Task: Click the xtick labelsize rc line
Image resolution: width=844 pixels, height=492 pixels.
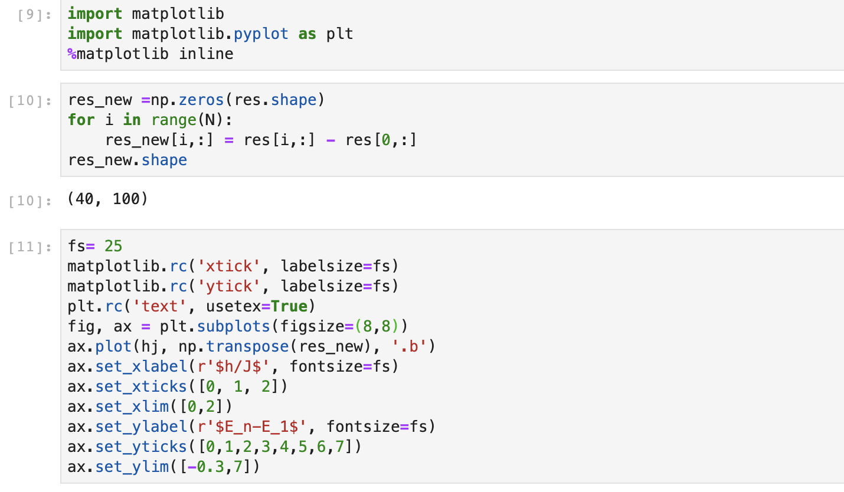Action: coord(233,266)
